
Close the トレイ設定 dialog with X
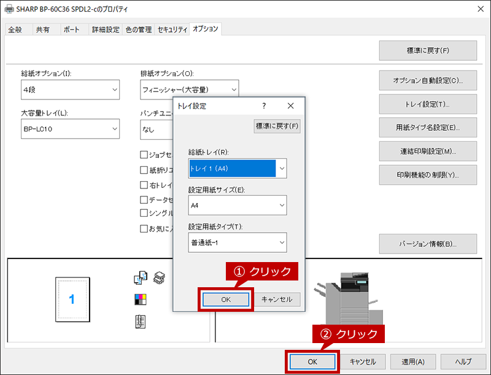[x=291, y=106]
